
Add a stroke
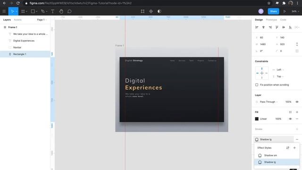(x=297, y=129)
